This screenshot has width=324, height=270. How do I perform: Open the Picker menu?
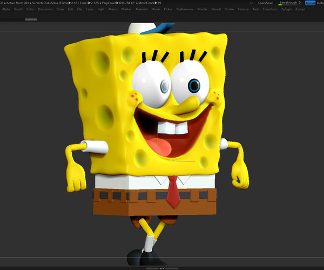point(168,9)
